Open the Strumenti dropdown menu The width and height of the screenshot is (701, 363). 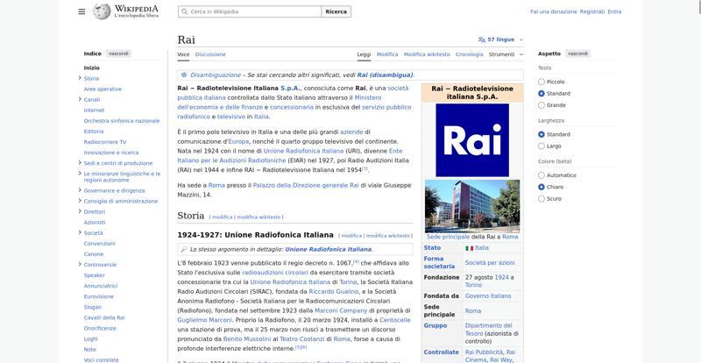[x=505, y=54]
